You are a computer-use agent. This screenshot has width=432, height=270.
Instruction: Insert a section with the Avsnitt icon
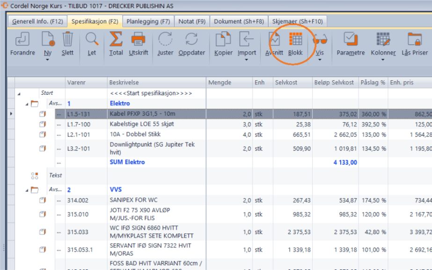click(x=274, y=39)
